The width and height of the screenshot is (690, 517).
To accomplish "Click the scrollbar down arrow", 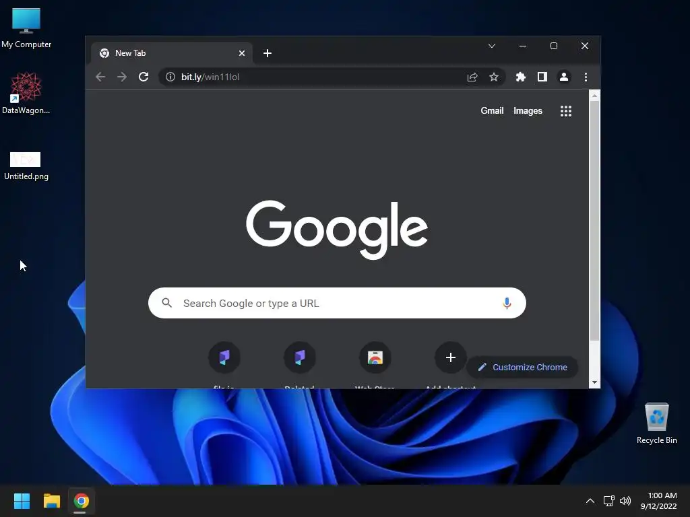I will 594,382.
